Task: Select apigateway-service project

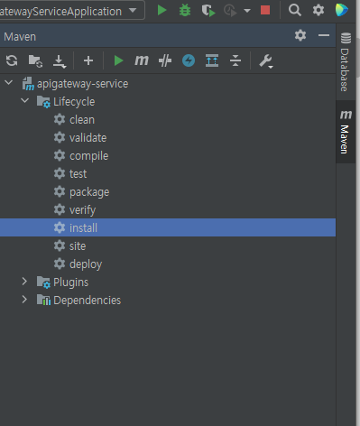Action: tap(82, 84)
